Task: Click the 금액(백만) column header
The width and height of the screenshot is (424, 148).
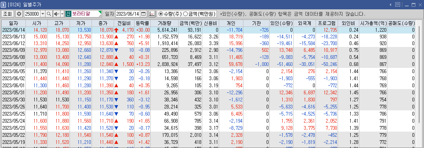Action: [191, 23]
